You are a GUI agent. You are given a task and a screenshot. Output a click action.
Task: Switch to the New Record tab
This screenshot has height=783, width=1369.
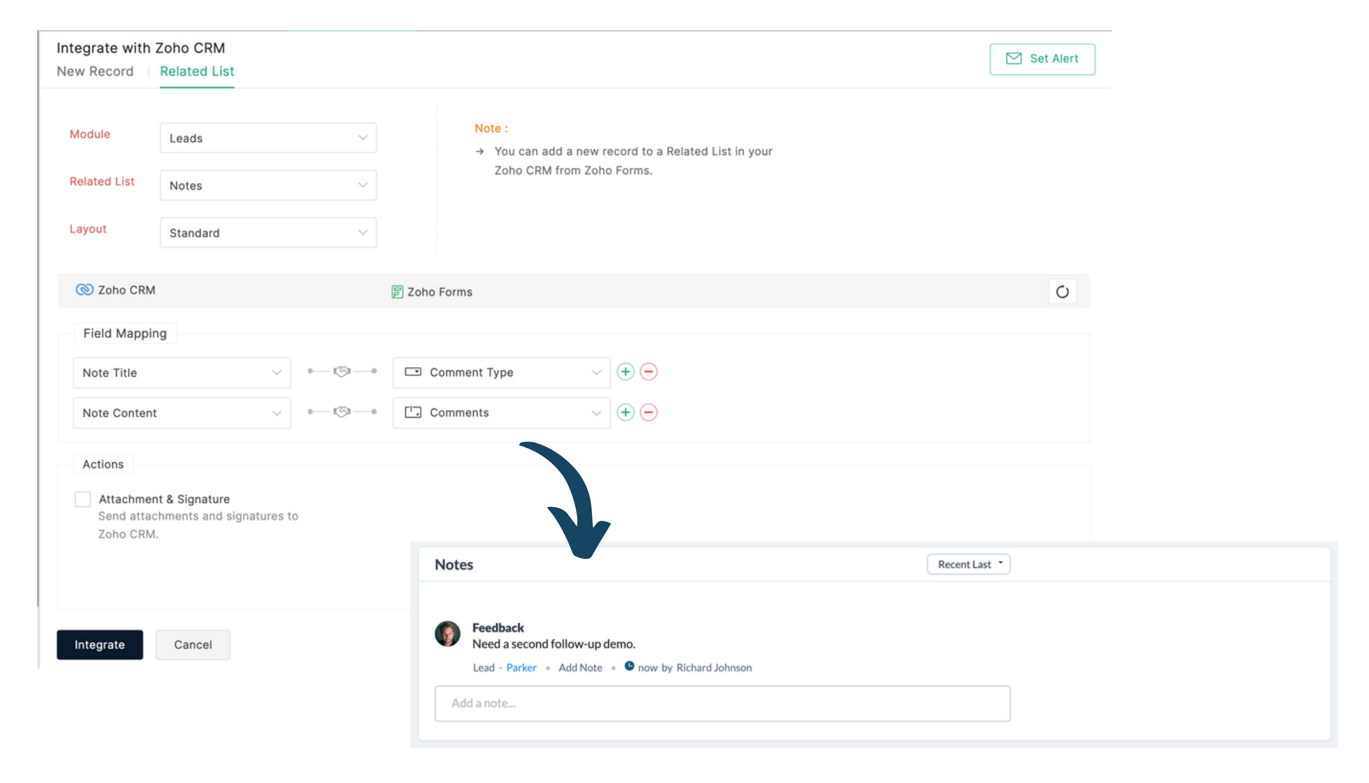point(95,71)
